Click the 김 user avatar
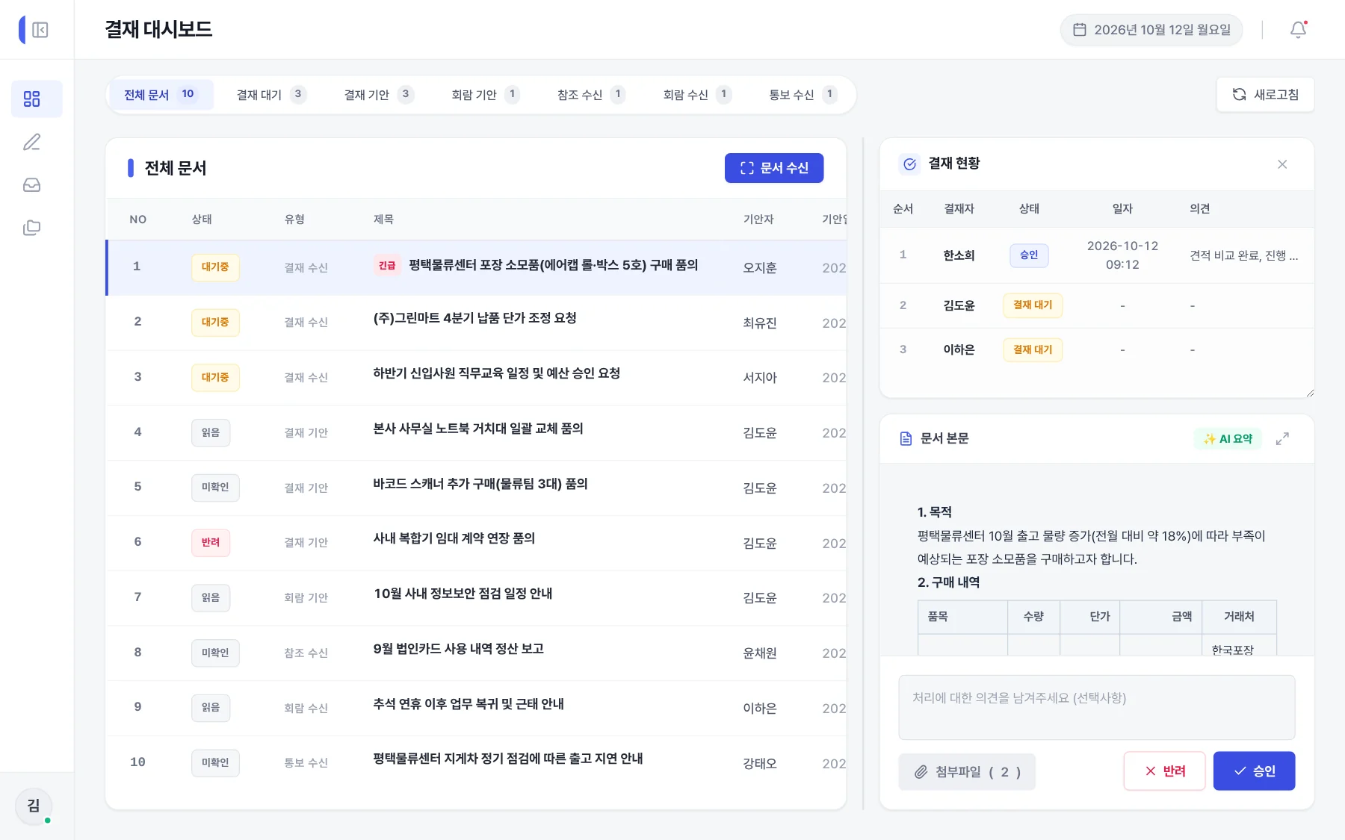The image size is (1345, 840). tap(34, 806)
